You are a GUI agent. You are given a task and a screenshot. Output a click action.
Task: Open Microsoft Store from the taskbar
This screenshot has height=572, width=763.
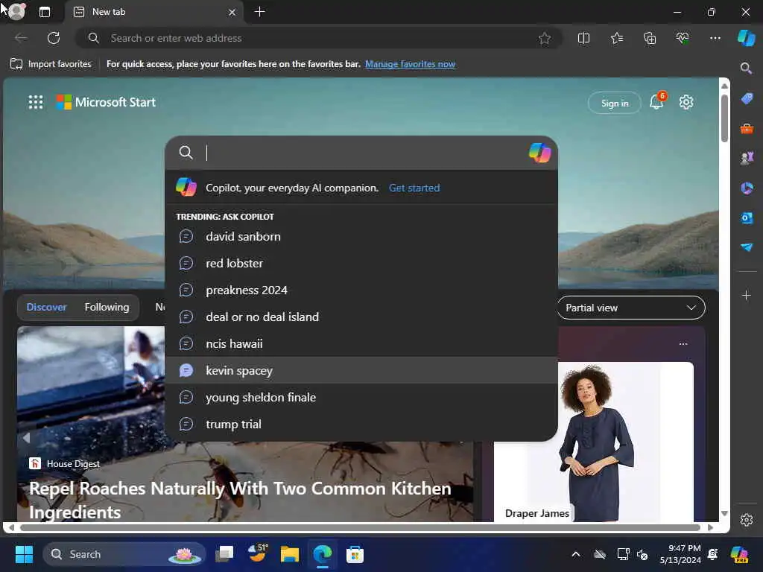355,554
